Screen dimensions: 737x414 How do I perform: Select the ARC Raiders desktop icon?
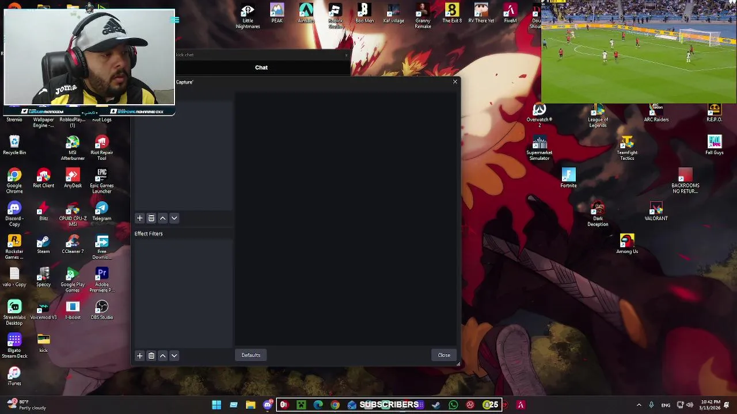click(656, 112)
